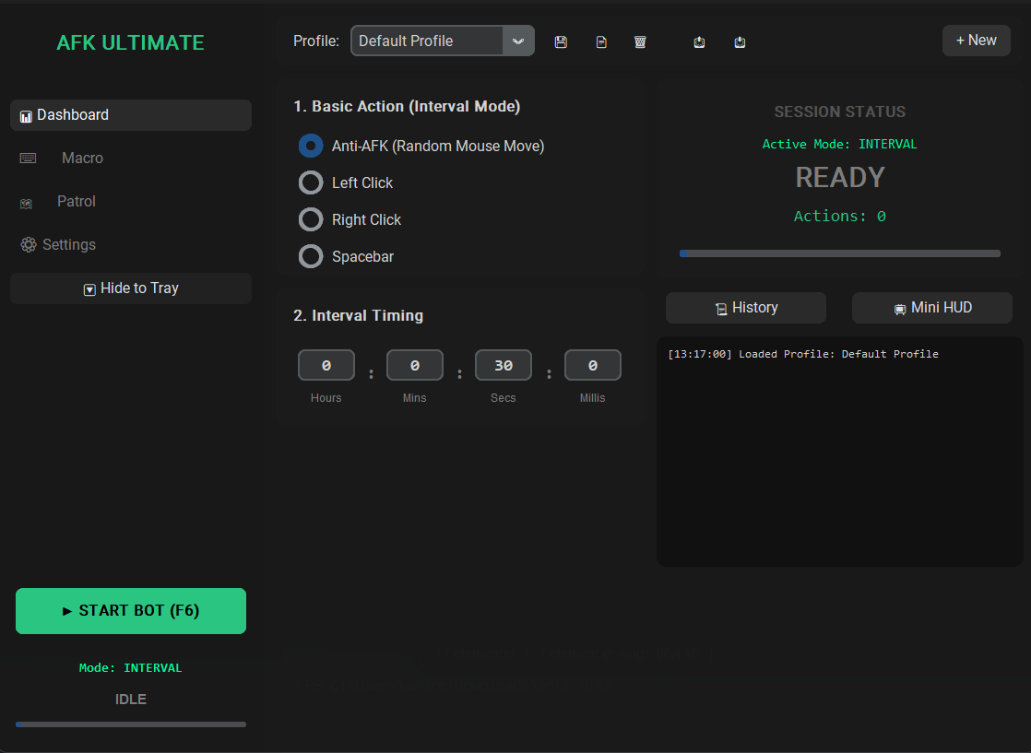Open the Default Profile dropdown
This screenshot has width=1031, height=753.
[442, 41]
